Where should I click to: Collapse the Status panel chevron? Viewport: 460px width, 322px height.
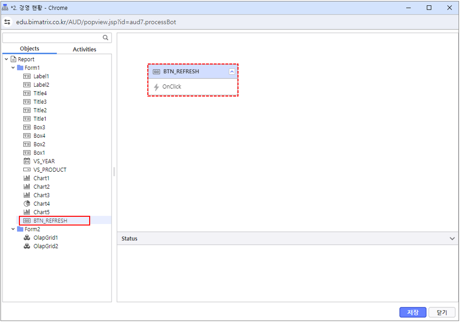452,239
